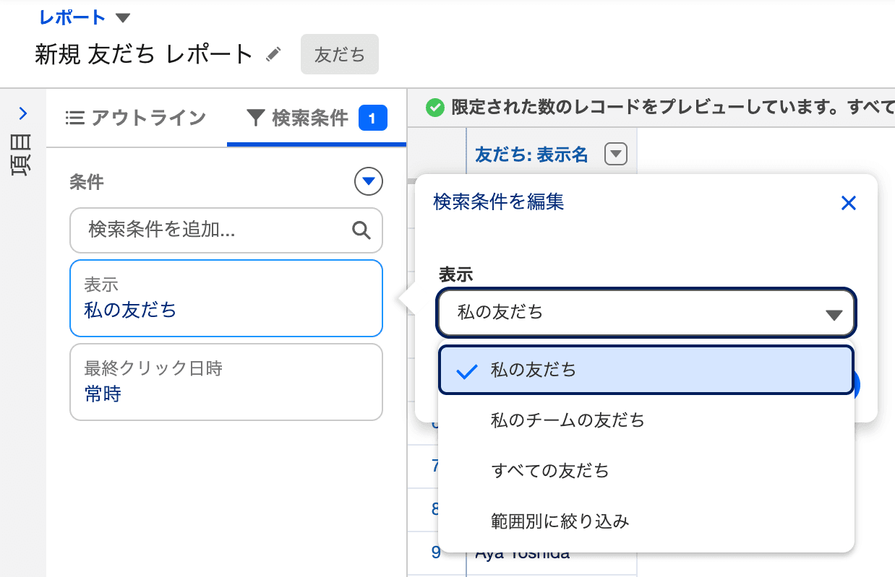
Task: Click the filter count badge 1
Action: point(372,118)
